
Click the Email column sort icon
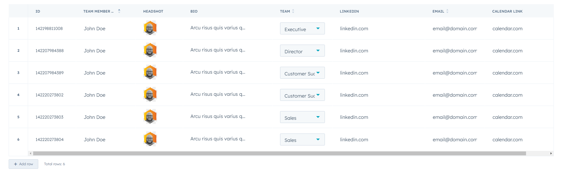447,11
